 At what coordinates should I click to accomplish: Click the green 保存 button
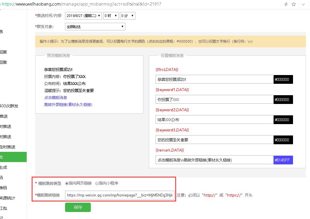tap(78, 207)
